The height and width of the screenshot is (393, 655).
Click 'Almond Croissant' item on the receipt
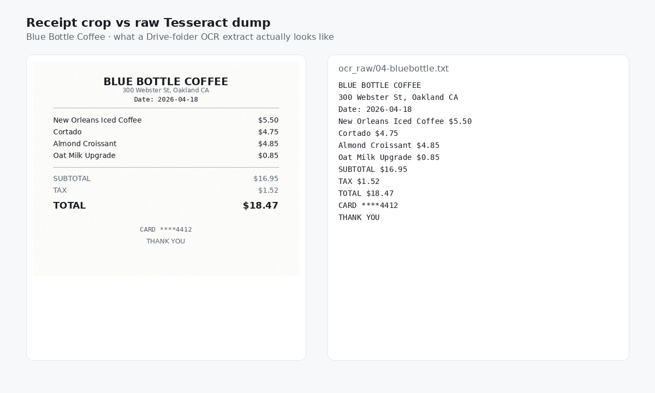point(85,144)
